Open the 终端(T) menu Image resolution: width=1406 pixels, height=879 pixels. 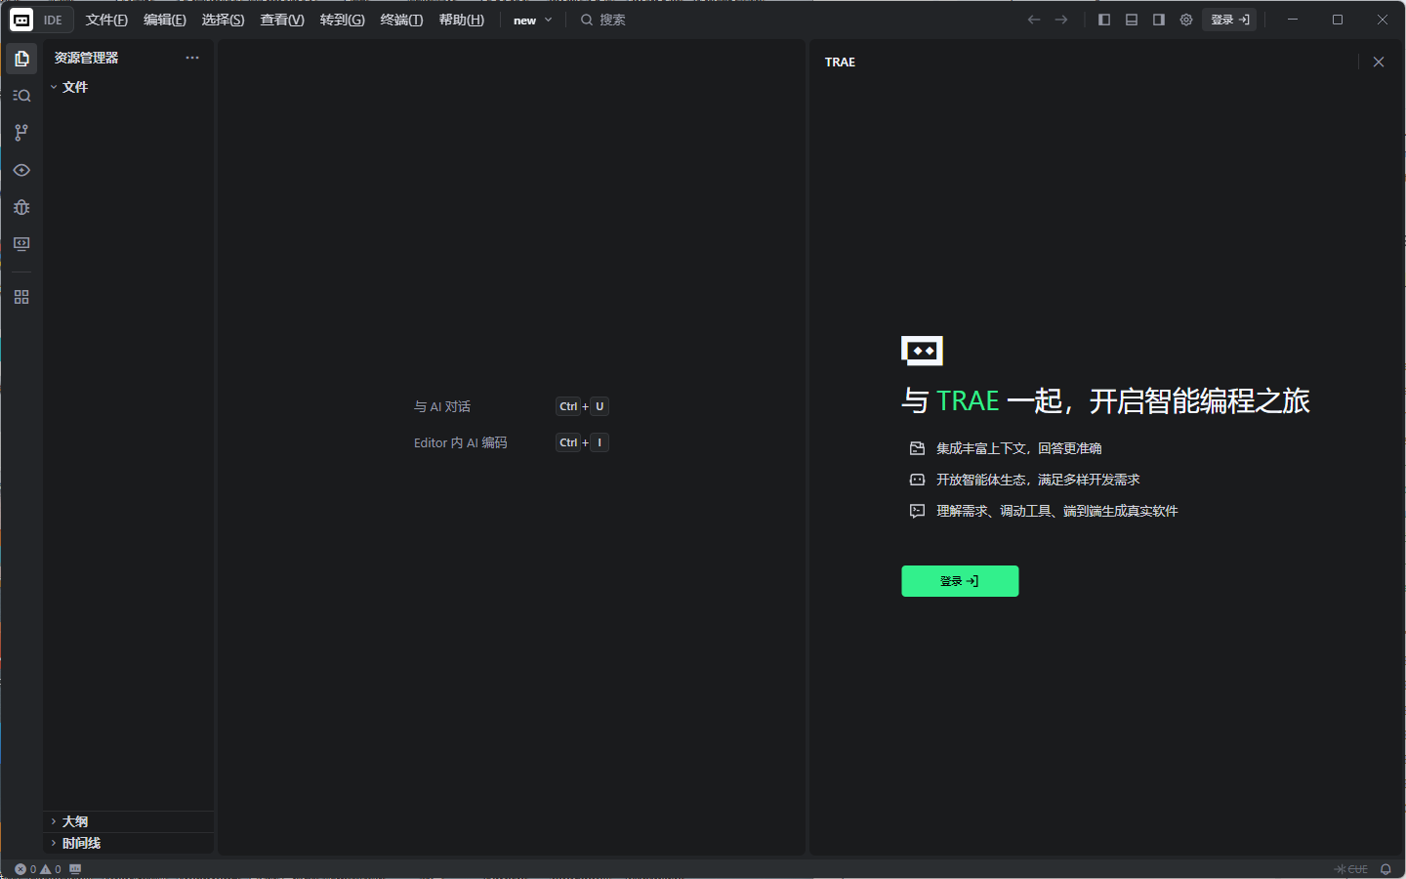[401, 20]
